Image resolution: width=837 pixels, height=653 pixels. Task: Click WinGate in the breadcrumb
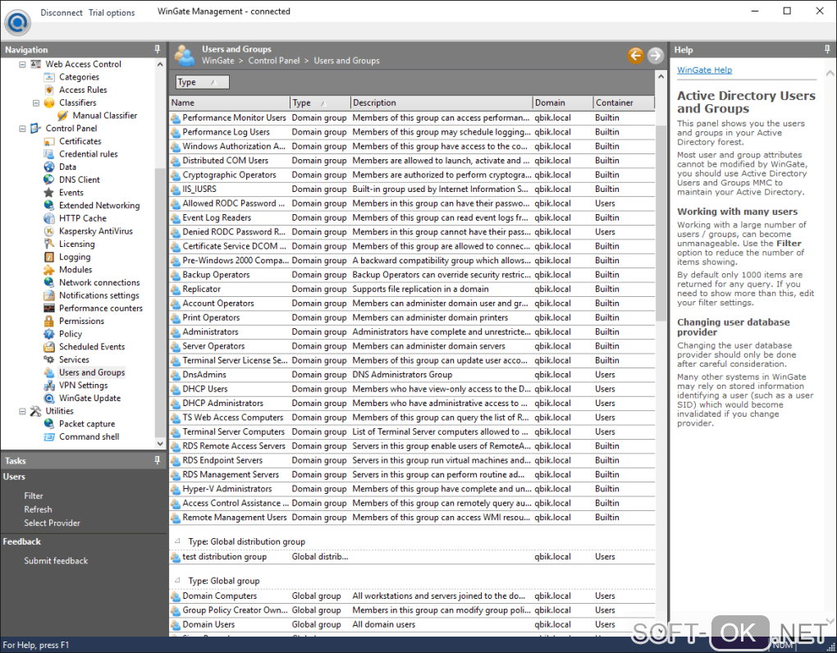click(x=217, y=61)
